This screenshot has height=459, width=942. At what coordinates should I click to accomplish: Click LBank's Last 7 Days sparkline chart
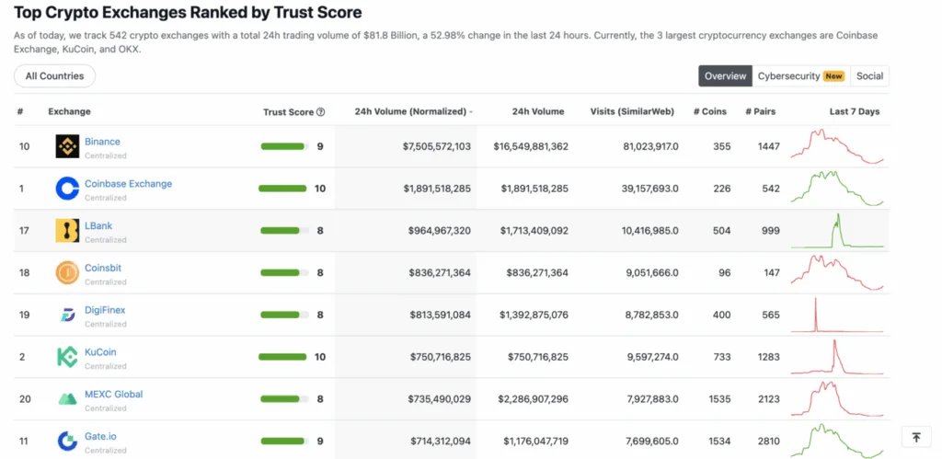(x=837, y=231)
